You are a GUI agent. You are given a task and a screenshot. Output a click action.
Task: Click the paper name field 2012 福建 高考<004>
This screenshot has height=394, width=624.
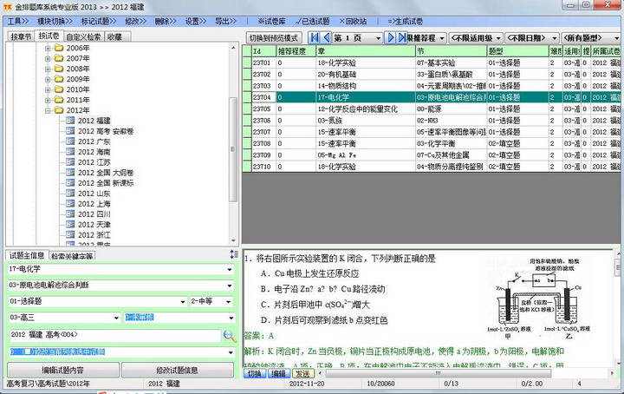pyautogui.click(x=114, y=335)
